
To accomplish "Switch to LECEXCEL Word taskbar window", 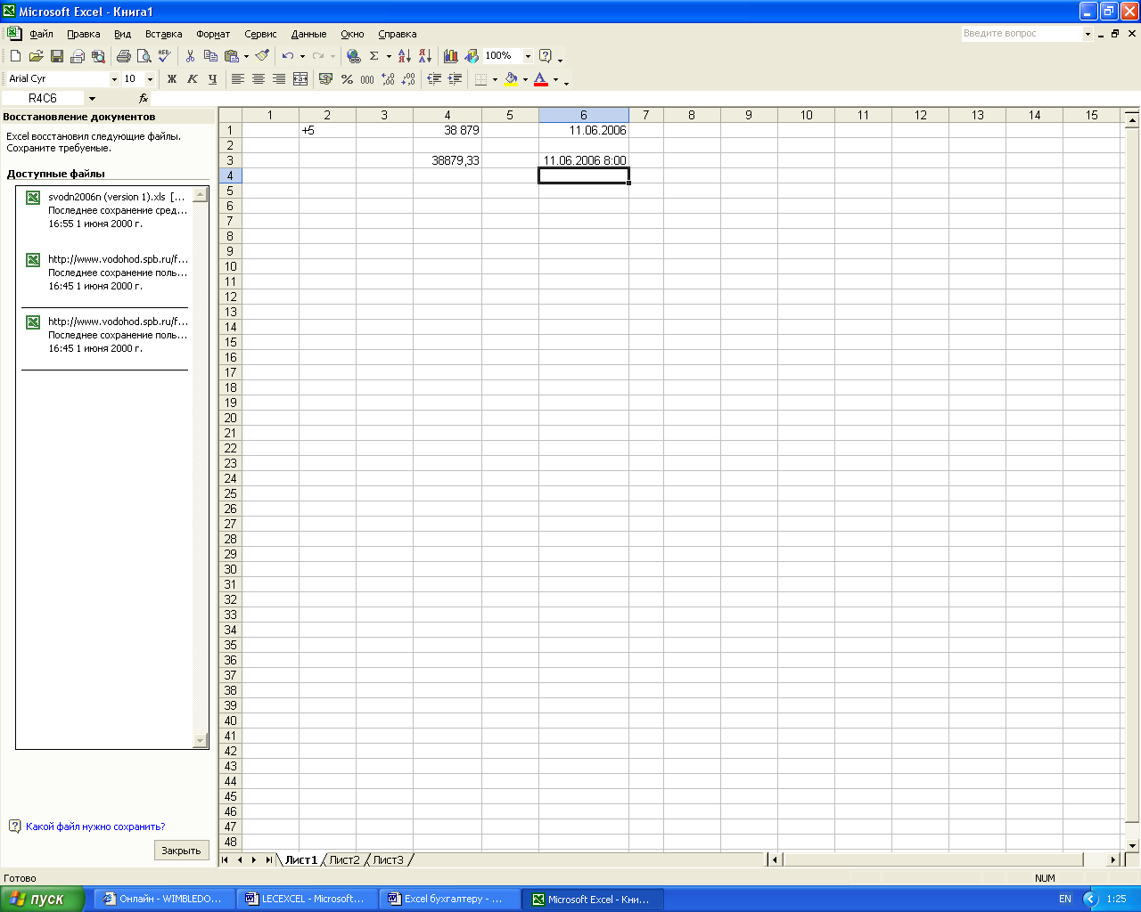I will (x=308, y=900).
